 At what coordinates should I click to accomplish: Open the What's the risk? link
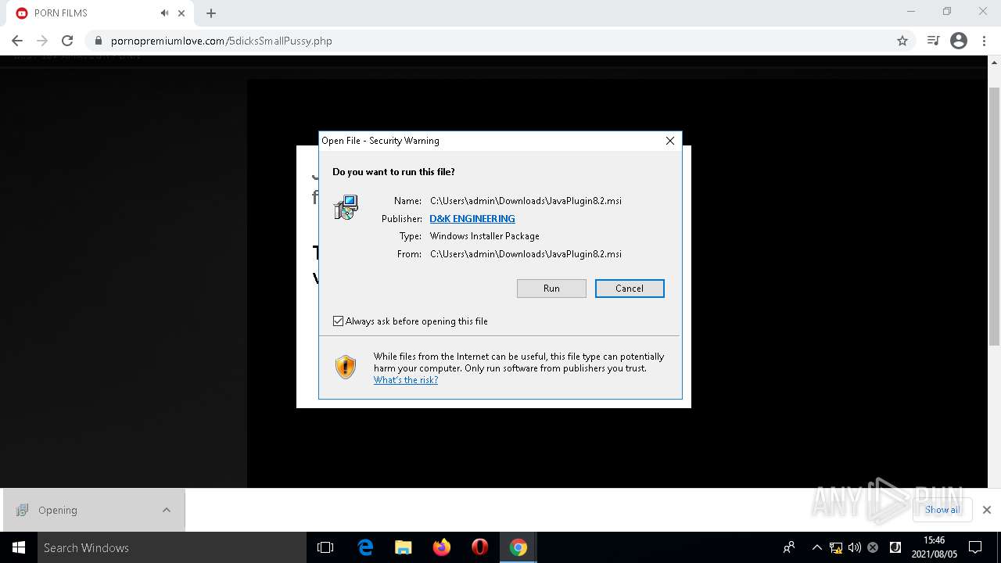pos(406,380)
